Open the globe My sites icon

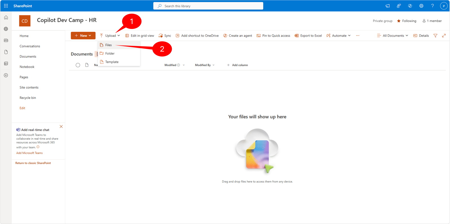[x=6, y=29]
